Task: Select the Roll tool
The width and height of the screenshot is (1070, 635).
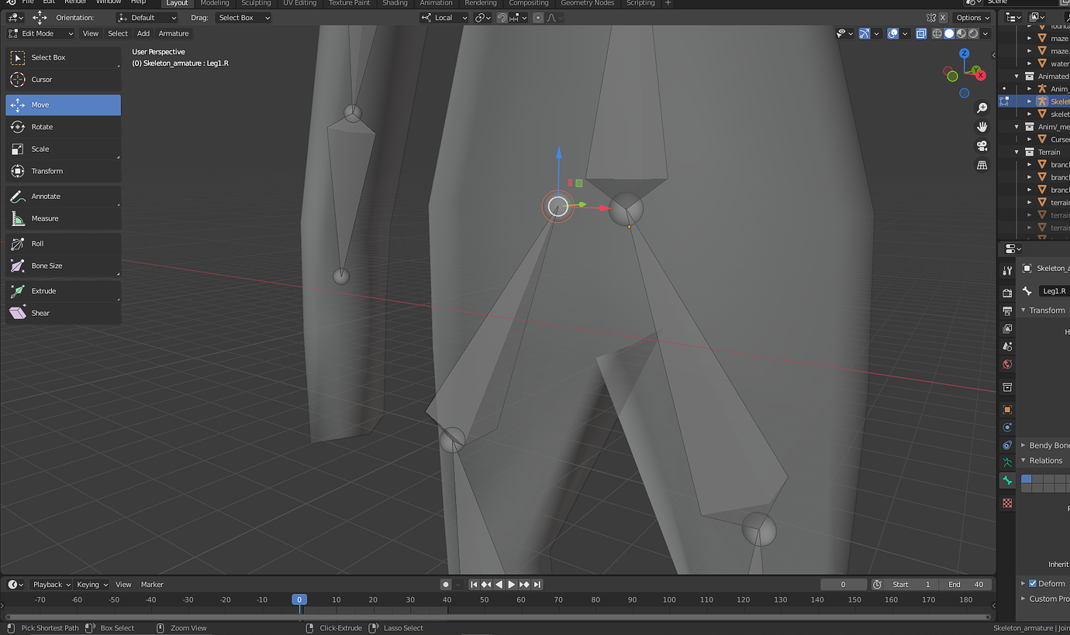Action: pyautogui.click(x=64, y=243)
